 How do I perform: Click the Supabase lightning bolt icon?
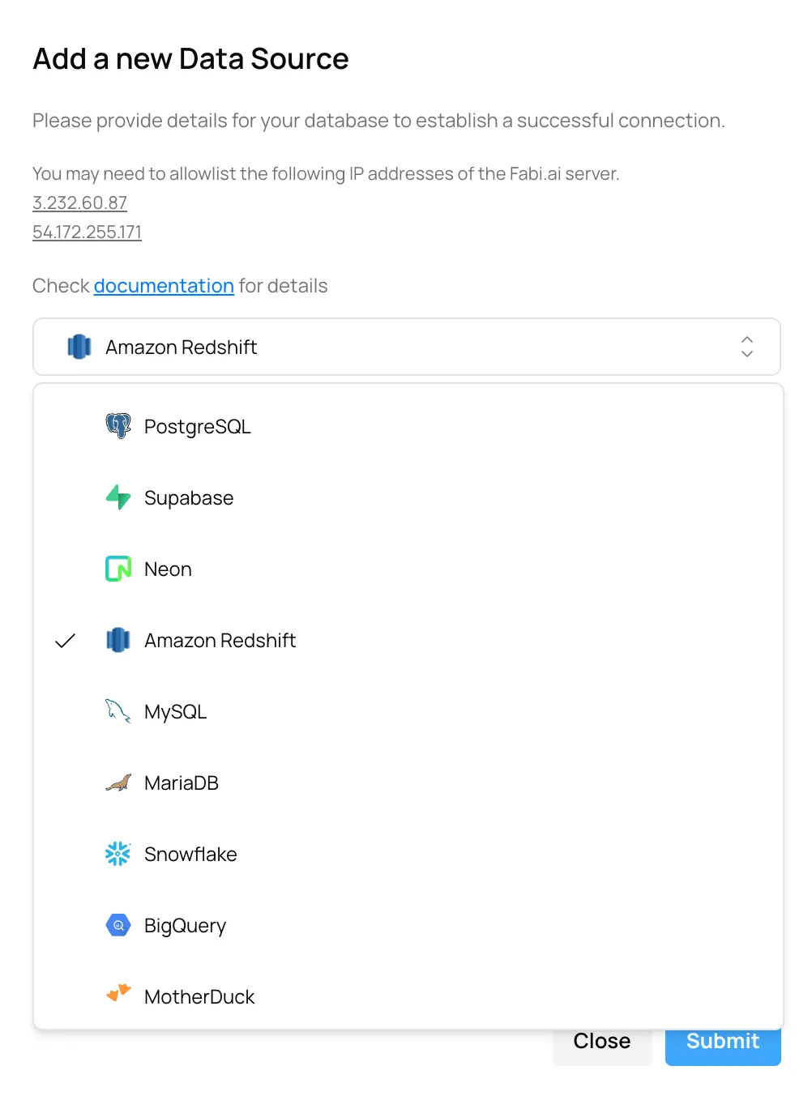[x=118, y=497]
